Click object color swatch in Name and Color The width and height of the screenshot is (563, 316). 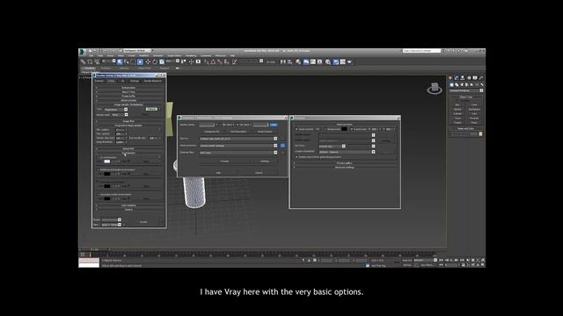tap(481, 134)
